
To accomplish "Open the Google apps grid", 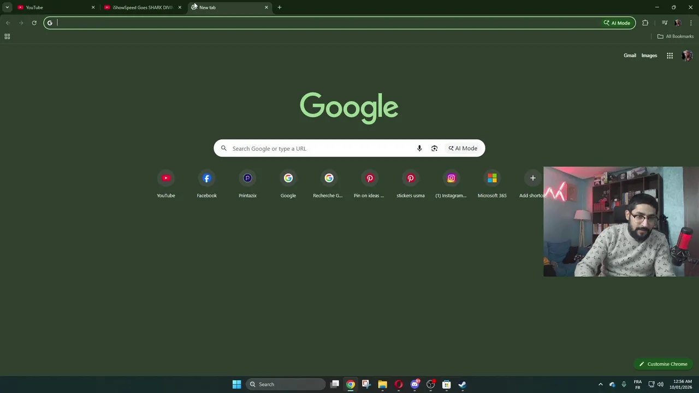I will 670,56.
